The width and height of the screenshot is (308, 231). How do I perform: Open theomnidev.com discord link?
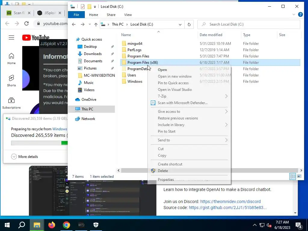click(x=230, y=202)
